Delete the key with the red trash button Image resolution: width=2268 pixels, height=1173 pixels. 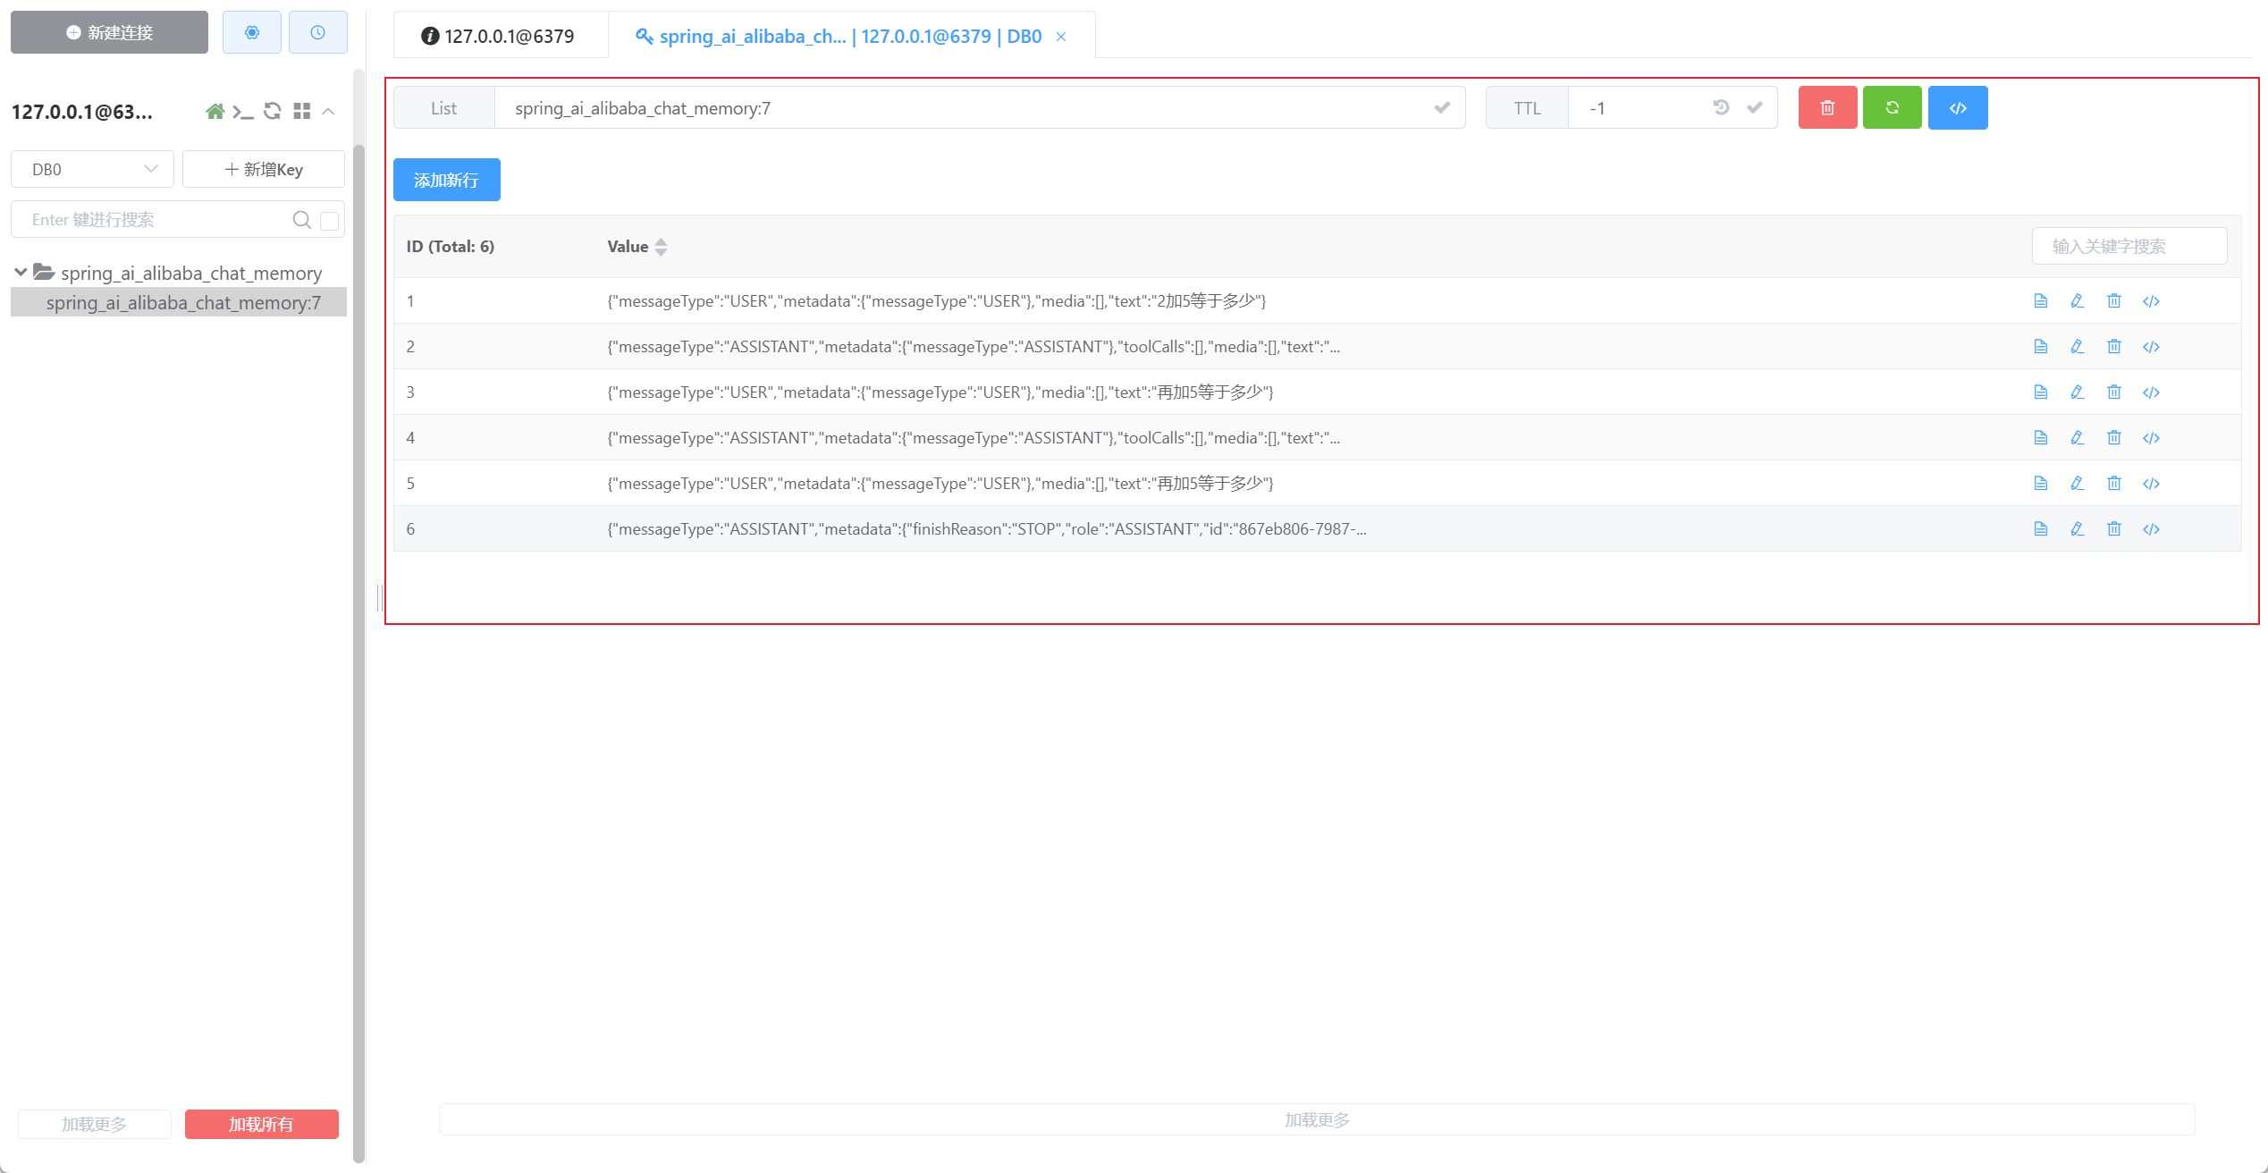click(x=1827, y=108)
